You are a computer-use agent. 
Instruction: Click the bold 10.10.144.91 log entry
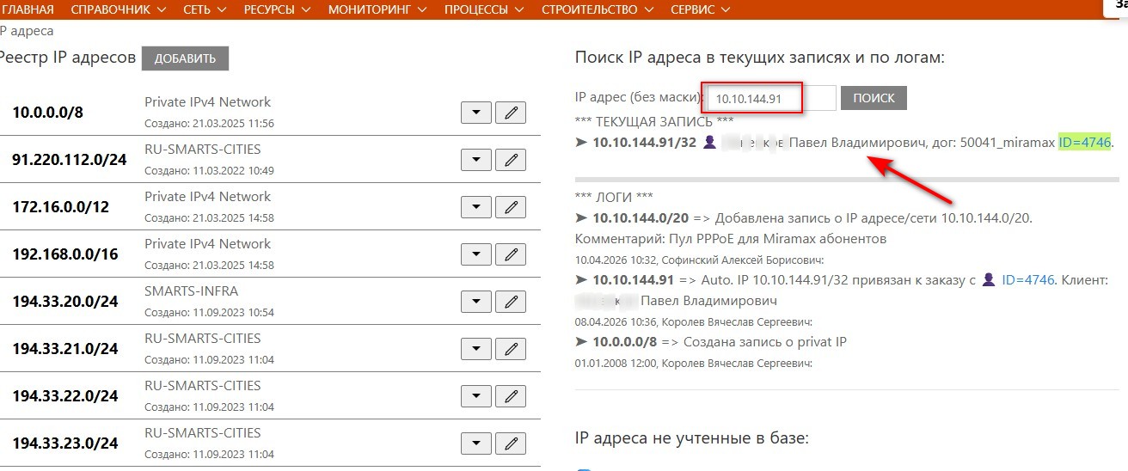click(x=634, y=279)
